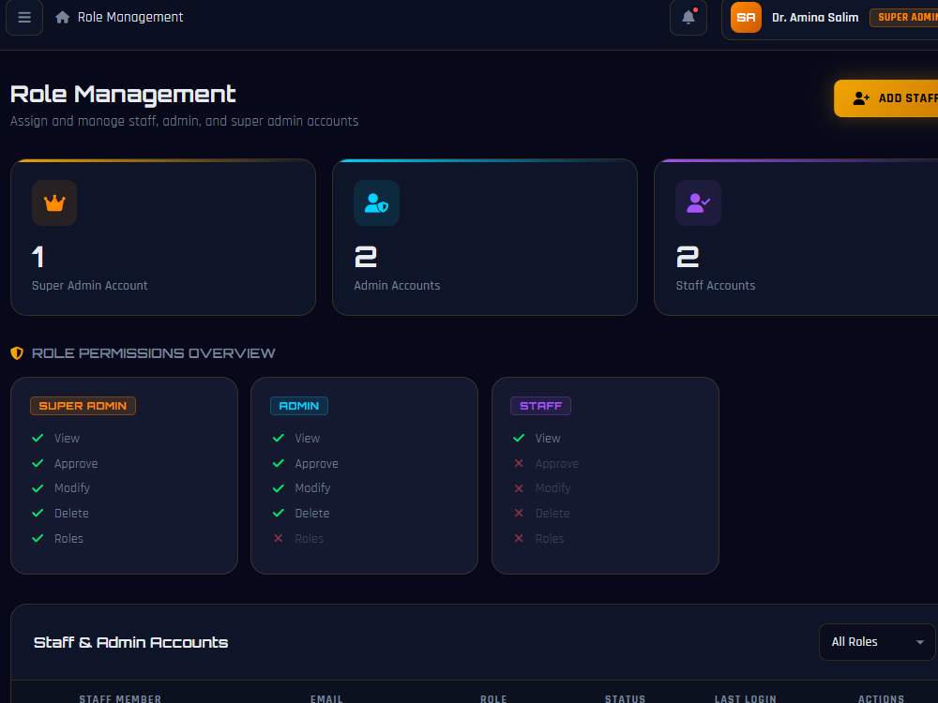Click the SUPER ADMIN badge in header
The height and width of the screenshot is (703, 938).
(904, 17)
